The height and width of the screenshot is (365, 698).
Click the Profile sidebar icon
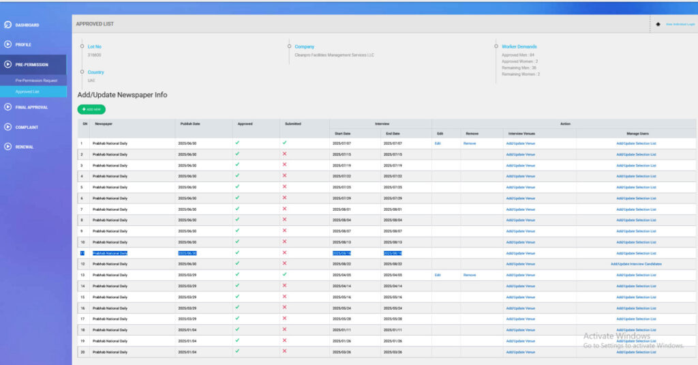[7, 44]
